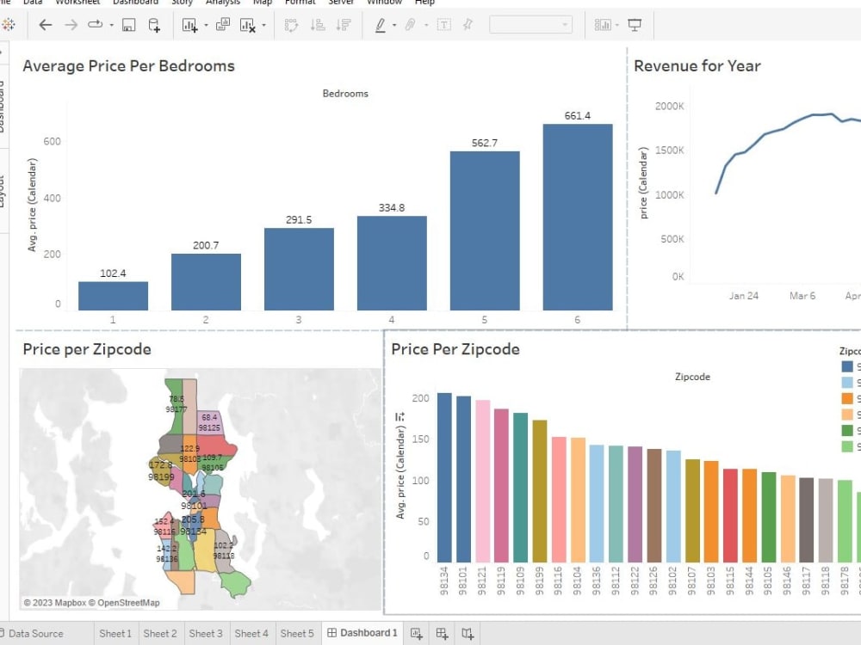Viewport: 861px width, 645px height.
Task: Open the Fit size combo box
Action: tap(531, 25)
